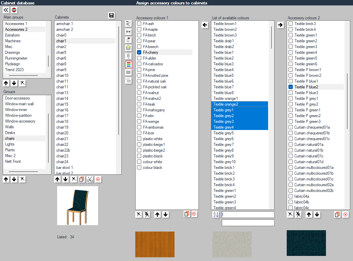Screen dimensions: 353x261
Task: Click red target icon under Accessory colours 1
Action: tap(194, 214)
